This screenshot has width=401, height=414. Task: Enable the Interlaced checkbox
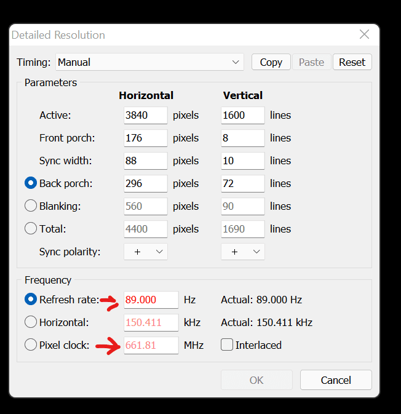tap(227, 344)
